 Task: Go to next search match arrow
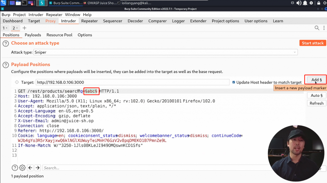[38, 168]
